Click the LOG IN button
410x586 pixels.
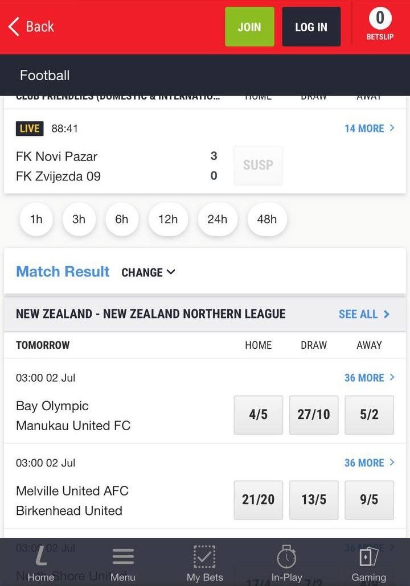311,27
